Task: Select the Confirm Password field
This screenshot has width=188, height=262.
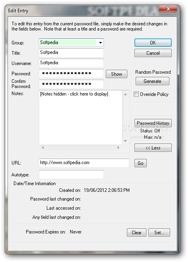Action: [71, 84]
